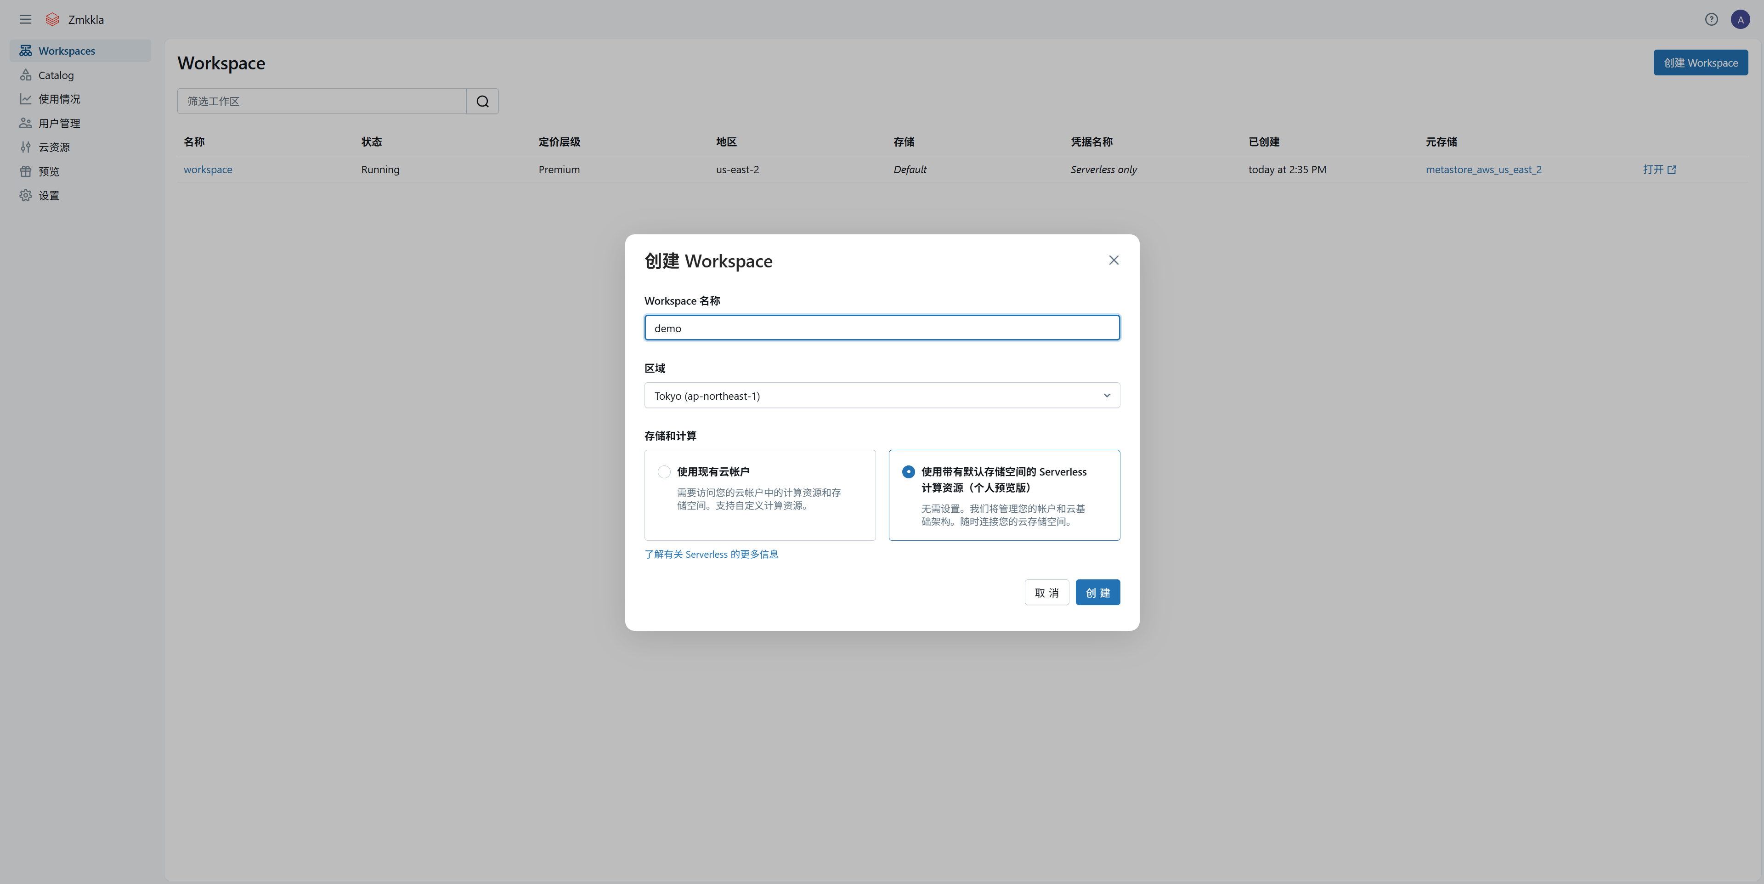Focus the 筛选工作区 filter field
1764x884 pixels.
pos(321,102)
